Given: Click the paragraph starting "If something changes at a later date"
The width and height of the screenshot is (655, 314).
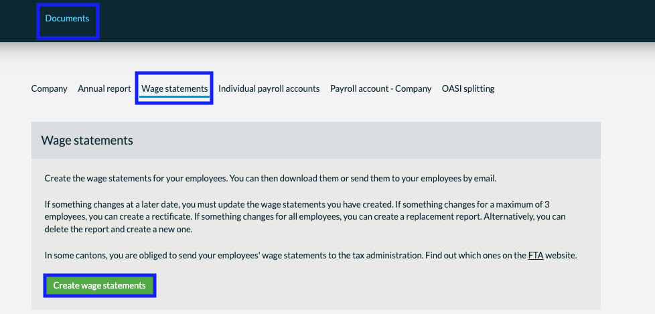Looking at the screenshot, I should pos(305,217).
